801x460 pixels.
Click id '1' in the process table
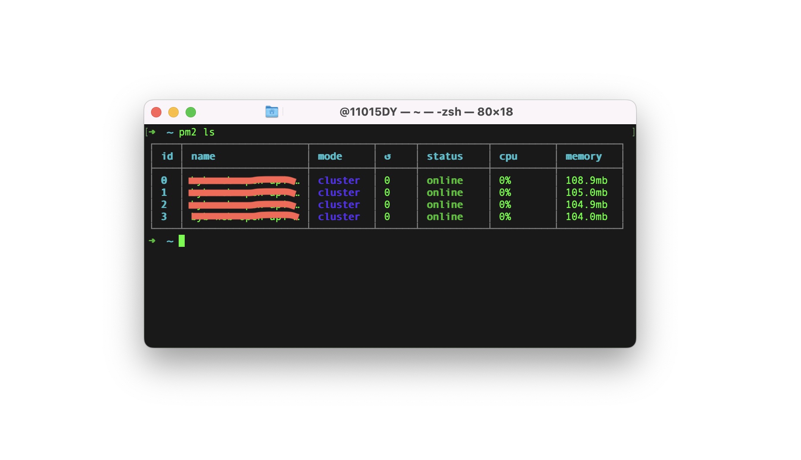point(164,192)
